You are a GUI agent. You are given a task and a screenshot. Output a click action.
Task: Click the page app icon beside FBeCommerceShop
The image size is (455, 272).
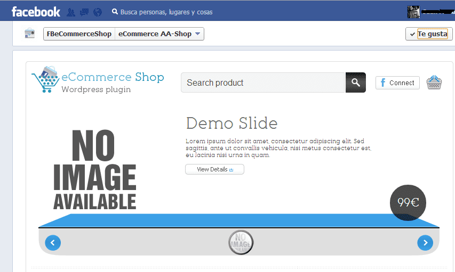point(29,34)
